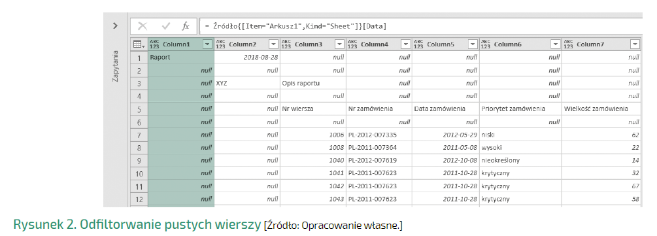Click the fx function icon
This screenshot has width=657, height=236.
[186, 26]
